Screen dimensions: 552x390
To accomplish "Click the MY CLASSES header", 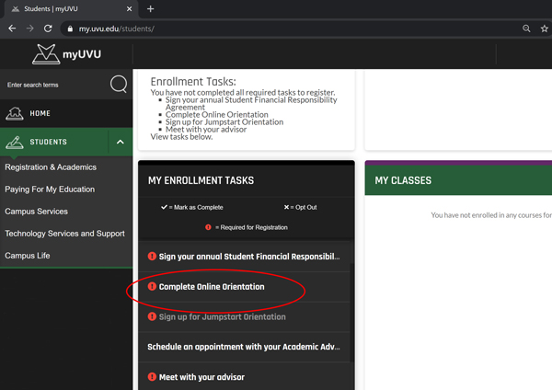I will pyautogui.click(x=403, y=180).
